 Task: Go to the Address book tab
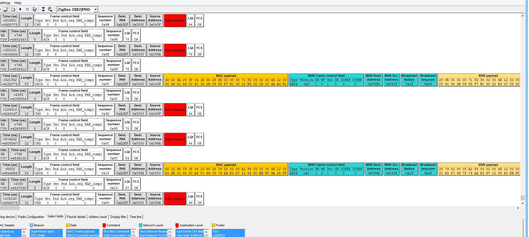[98, 217]
